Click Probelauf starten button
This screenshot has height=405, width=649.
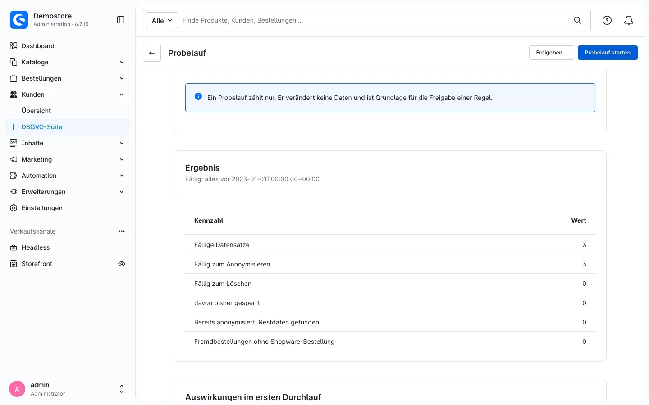(608, 53)
